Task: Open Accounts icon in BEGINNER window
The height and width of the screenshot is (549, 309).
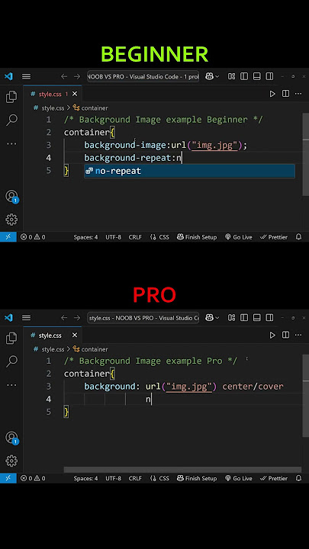Action: 11,196
